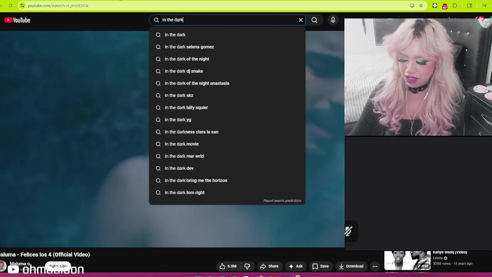This screenshot has height=277, width=492.
Task: Open Maluma's channel avatar
Action: point(3,266)
